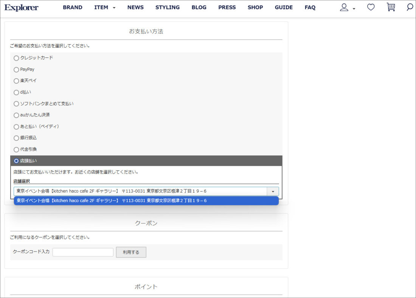Select auかんたん決済 payment option
The height and width of the screenshot is (298, 416).
coord(16,115)
